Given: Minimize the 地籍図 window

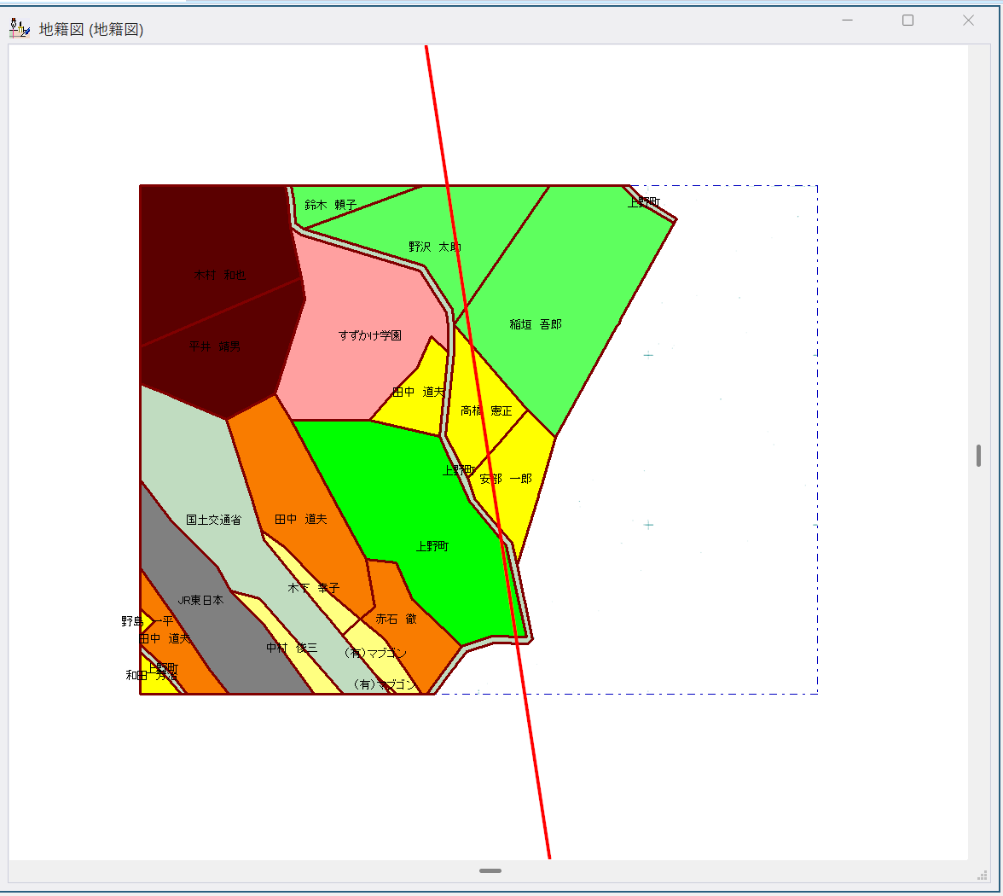Looking at the screenshot, I should point(847,20).
